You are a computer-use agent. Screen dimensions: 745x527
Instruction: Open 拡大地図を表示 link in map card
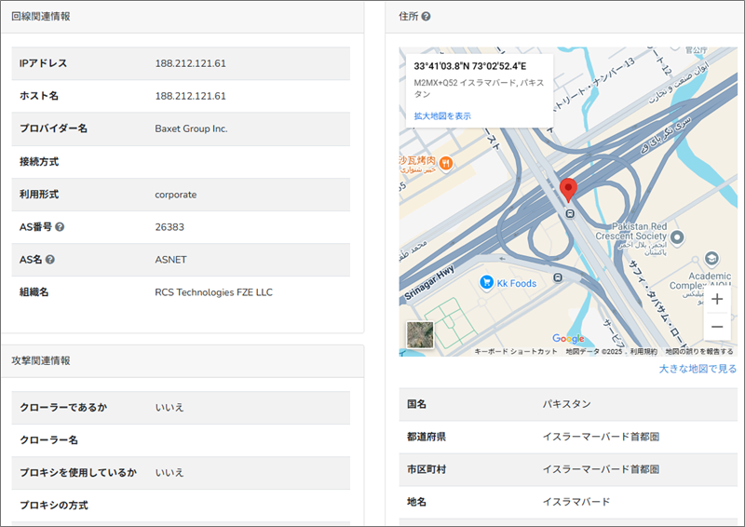[x=442, y=116]
